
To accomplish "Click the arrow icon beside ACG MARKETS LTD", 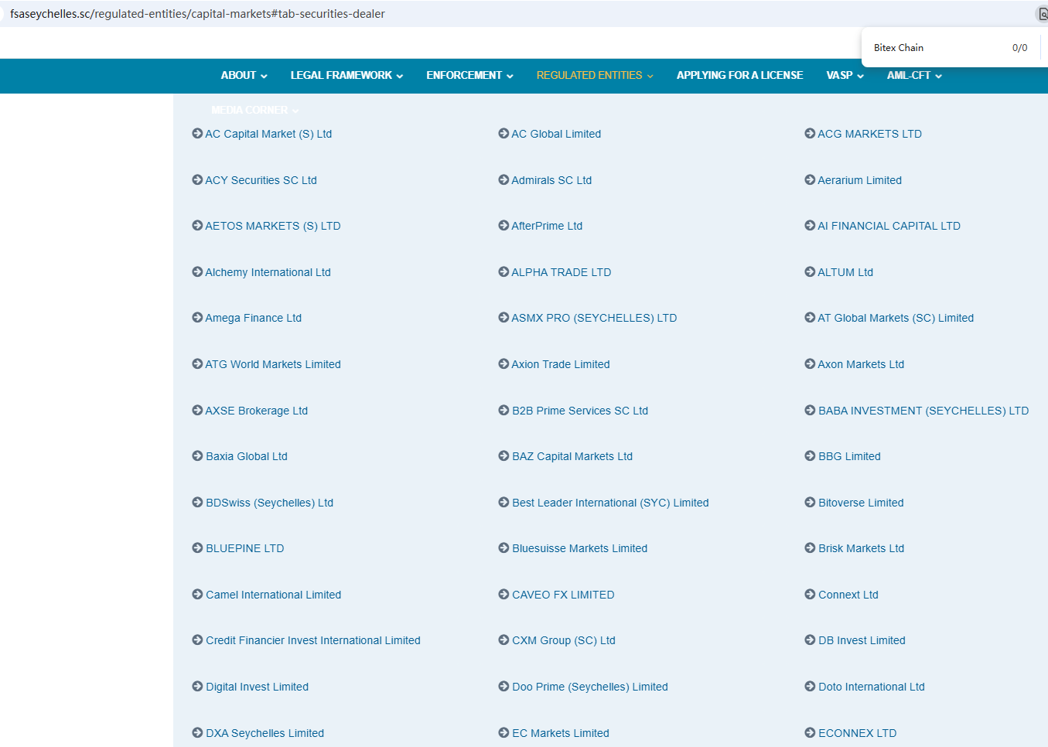I will [810, 134].
